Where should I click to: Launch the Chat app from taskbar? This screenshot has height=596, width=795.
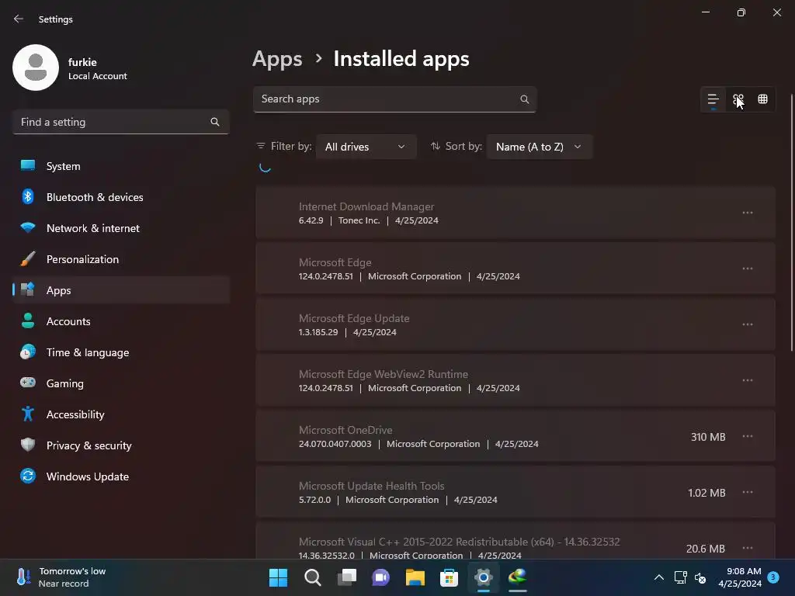point(380,577)
